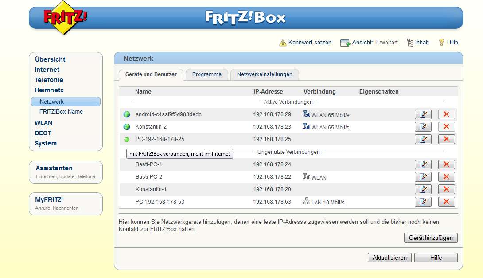Image resolution: width=483 pixels, height=278 pixels.
Task: Click the IP-Adresse column header
Action: coord(268,91)
